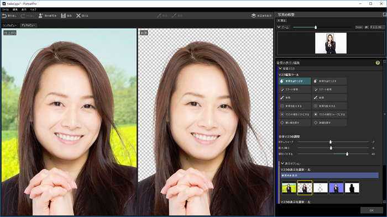
Task: Open the yellow help question mark icon
Action: click(378, 63)
